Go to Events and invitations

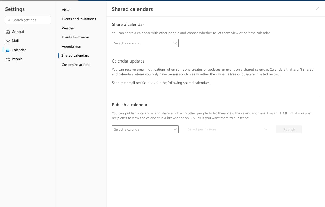tap(79, 19)
